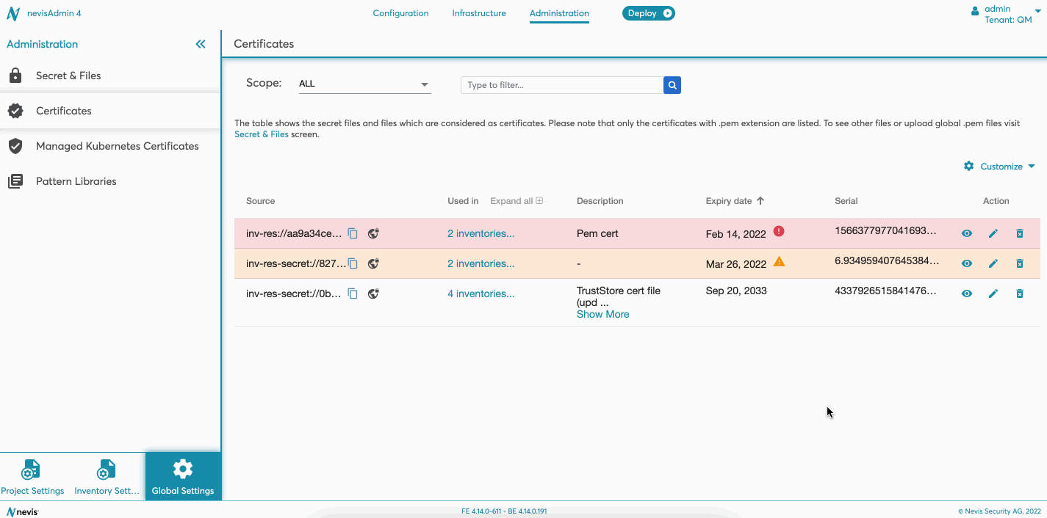Click the blue search button next to the filter
The height and width of the screenshot is (518, 1047).
(x=672, y=85)
